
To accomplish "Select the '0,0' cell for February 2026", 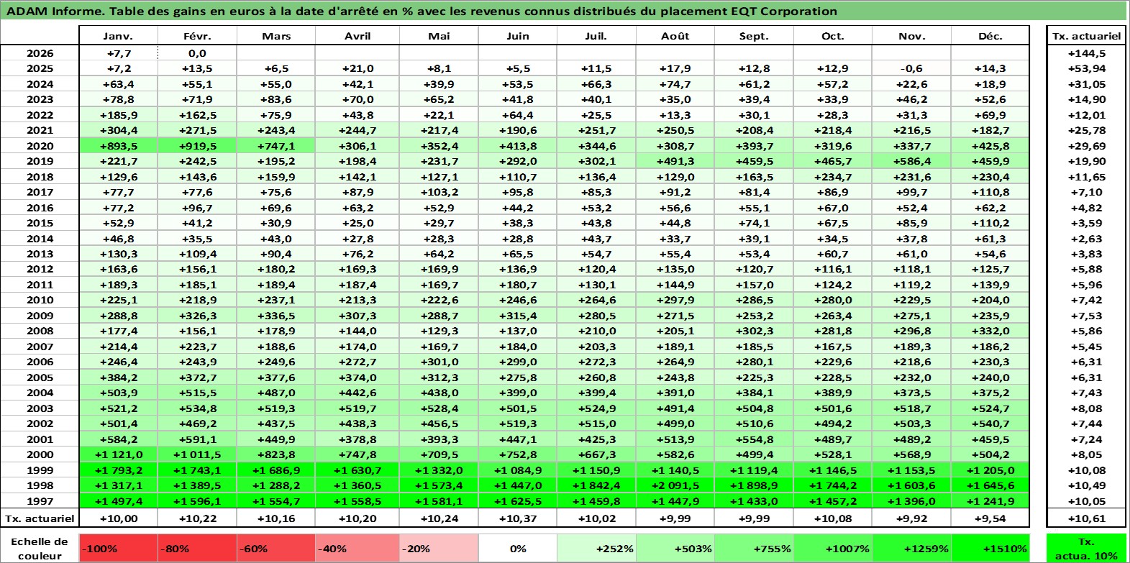I will tap(197, 53).
